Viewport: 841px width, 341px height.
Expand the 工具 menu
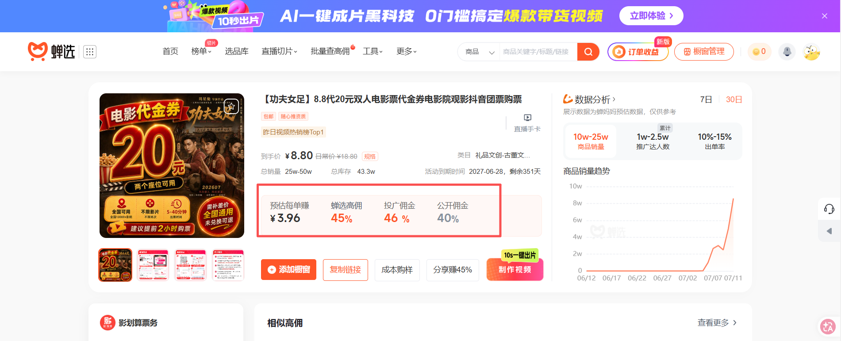372,51
